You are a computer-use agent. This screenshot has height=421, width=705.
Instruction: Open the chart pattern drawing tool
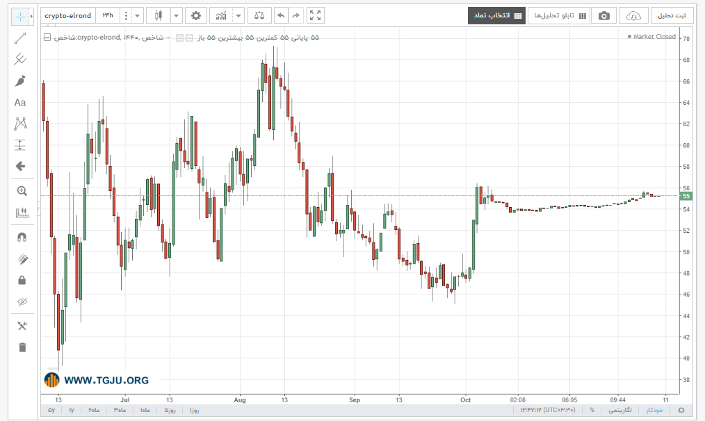[20, 124]
